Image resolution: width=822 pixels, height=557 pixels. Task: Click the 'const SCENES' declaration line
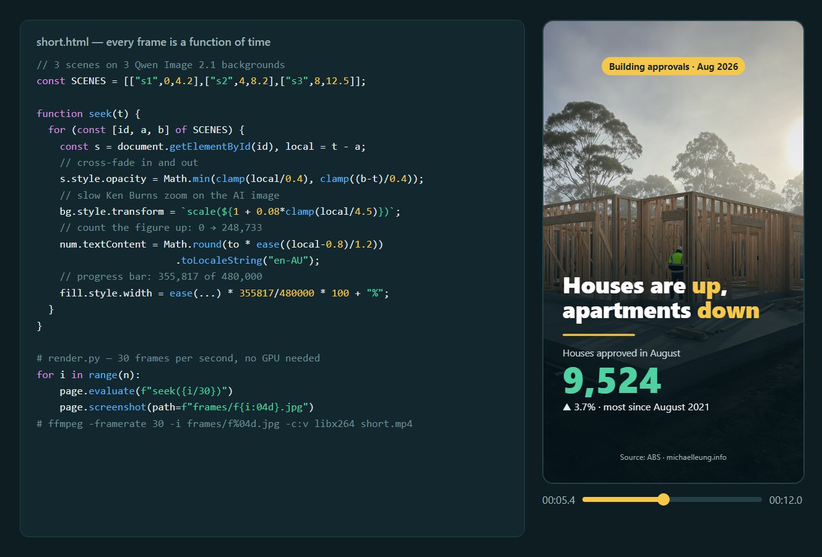point(201,81)
